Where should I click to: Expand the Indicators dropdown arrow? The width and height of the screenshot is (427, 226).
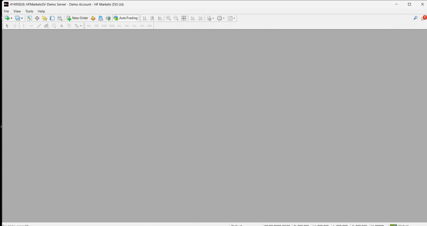213,18
